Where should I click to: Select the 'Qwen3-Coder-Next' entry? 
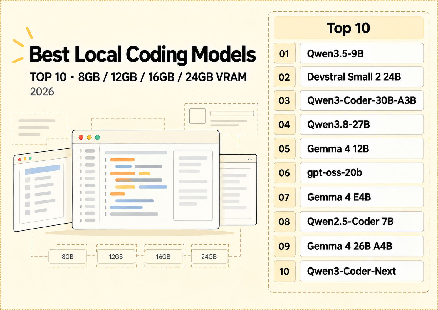(x=362, y=271)
